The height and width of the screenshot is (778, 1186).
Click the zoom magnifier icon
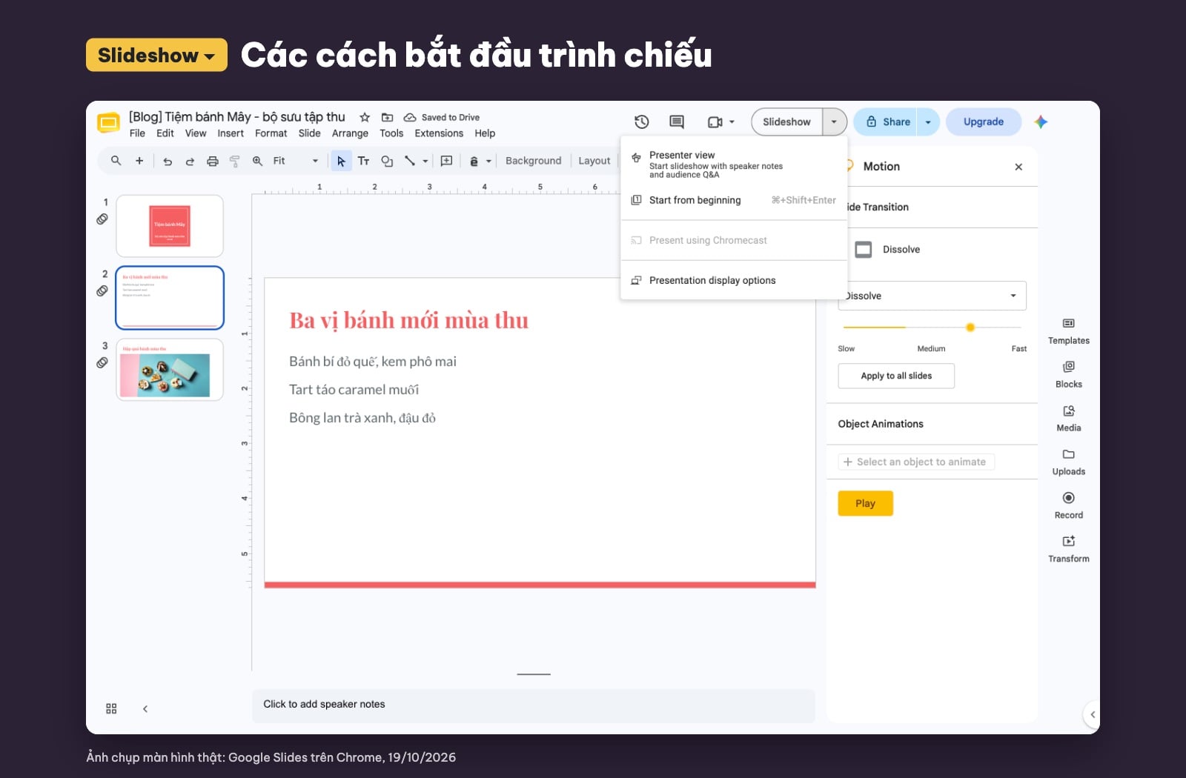pos(257,161)
